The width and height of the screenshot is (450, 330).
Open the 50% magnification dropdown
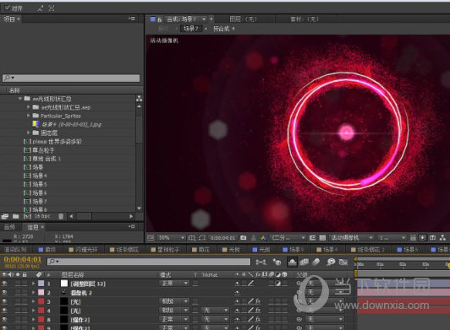pos(171,238)
